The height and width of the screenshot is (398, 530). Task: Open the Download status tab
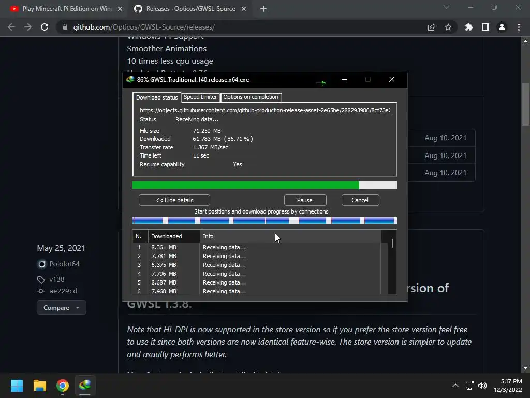157,97
